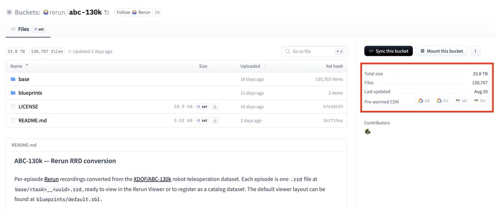The width and height of the screenshot is (495, 211).
Task: Click Mount this bucket button
Action: (x=441, y=51)
